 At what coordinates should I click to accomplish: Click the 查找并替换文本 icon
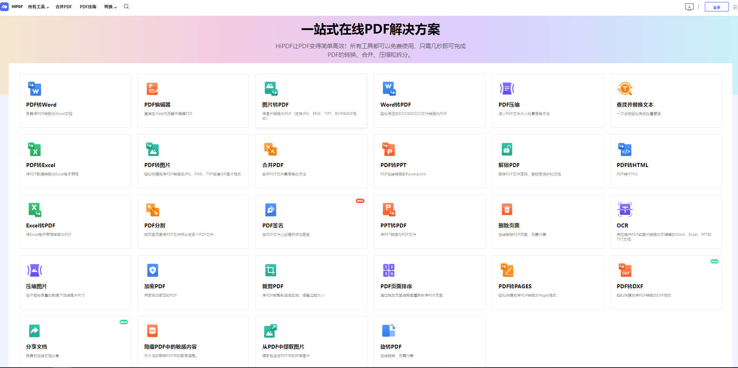click(x=625, y=88)
